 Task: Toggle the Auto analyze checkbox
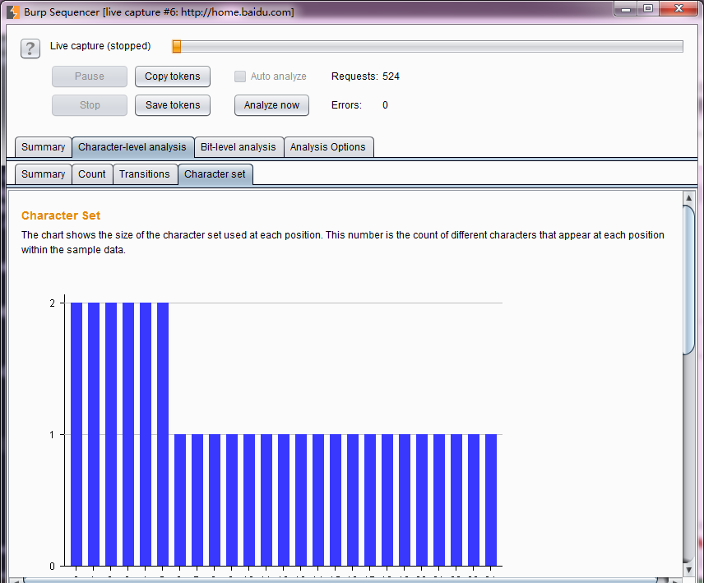[240, 76]
